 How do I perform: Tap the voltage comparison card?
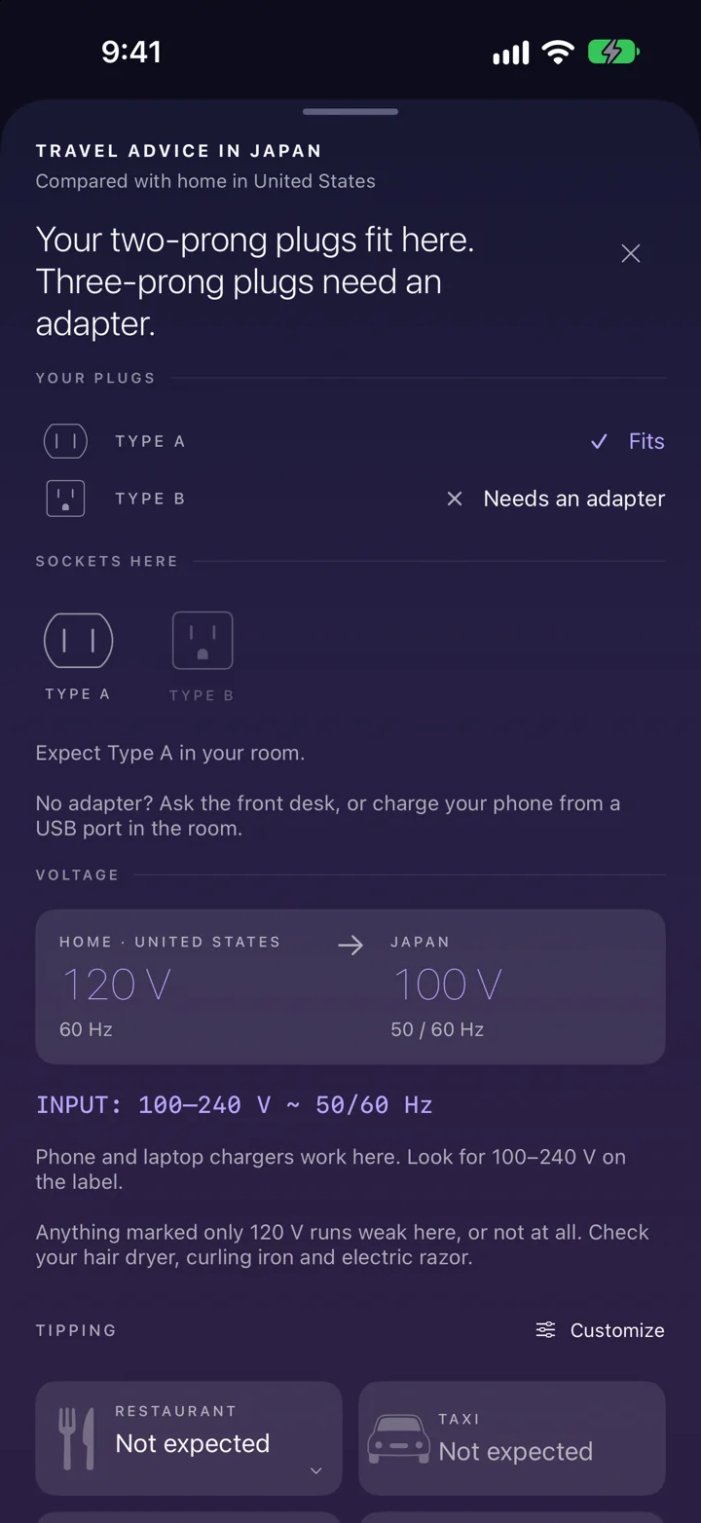350,986
